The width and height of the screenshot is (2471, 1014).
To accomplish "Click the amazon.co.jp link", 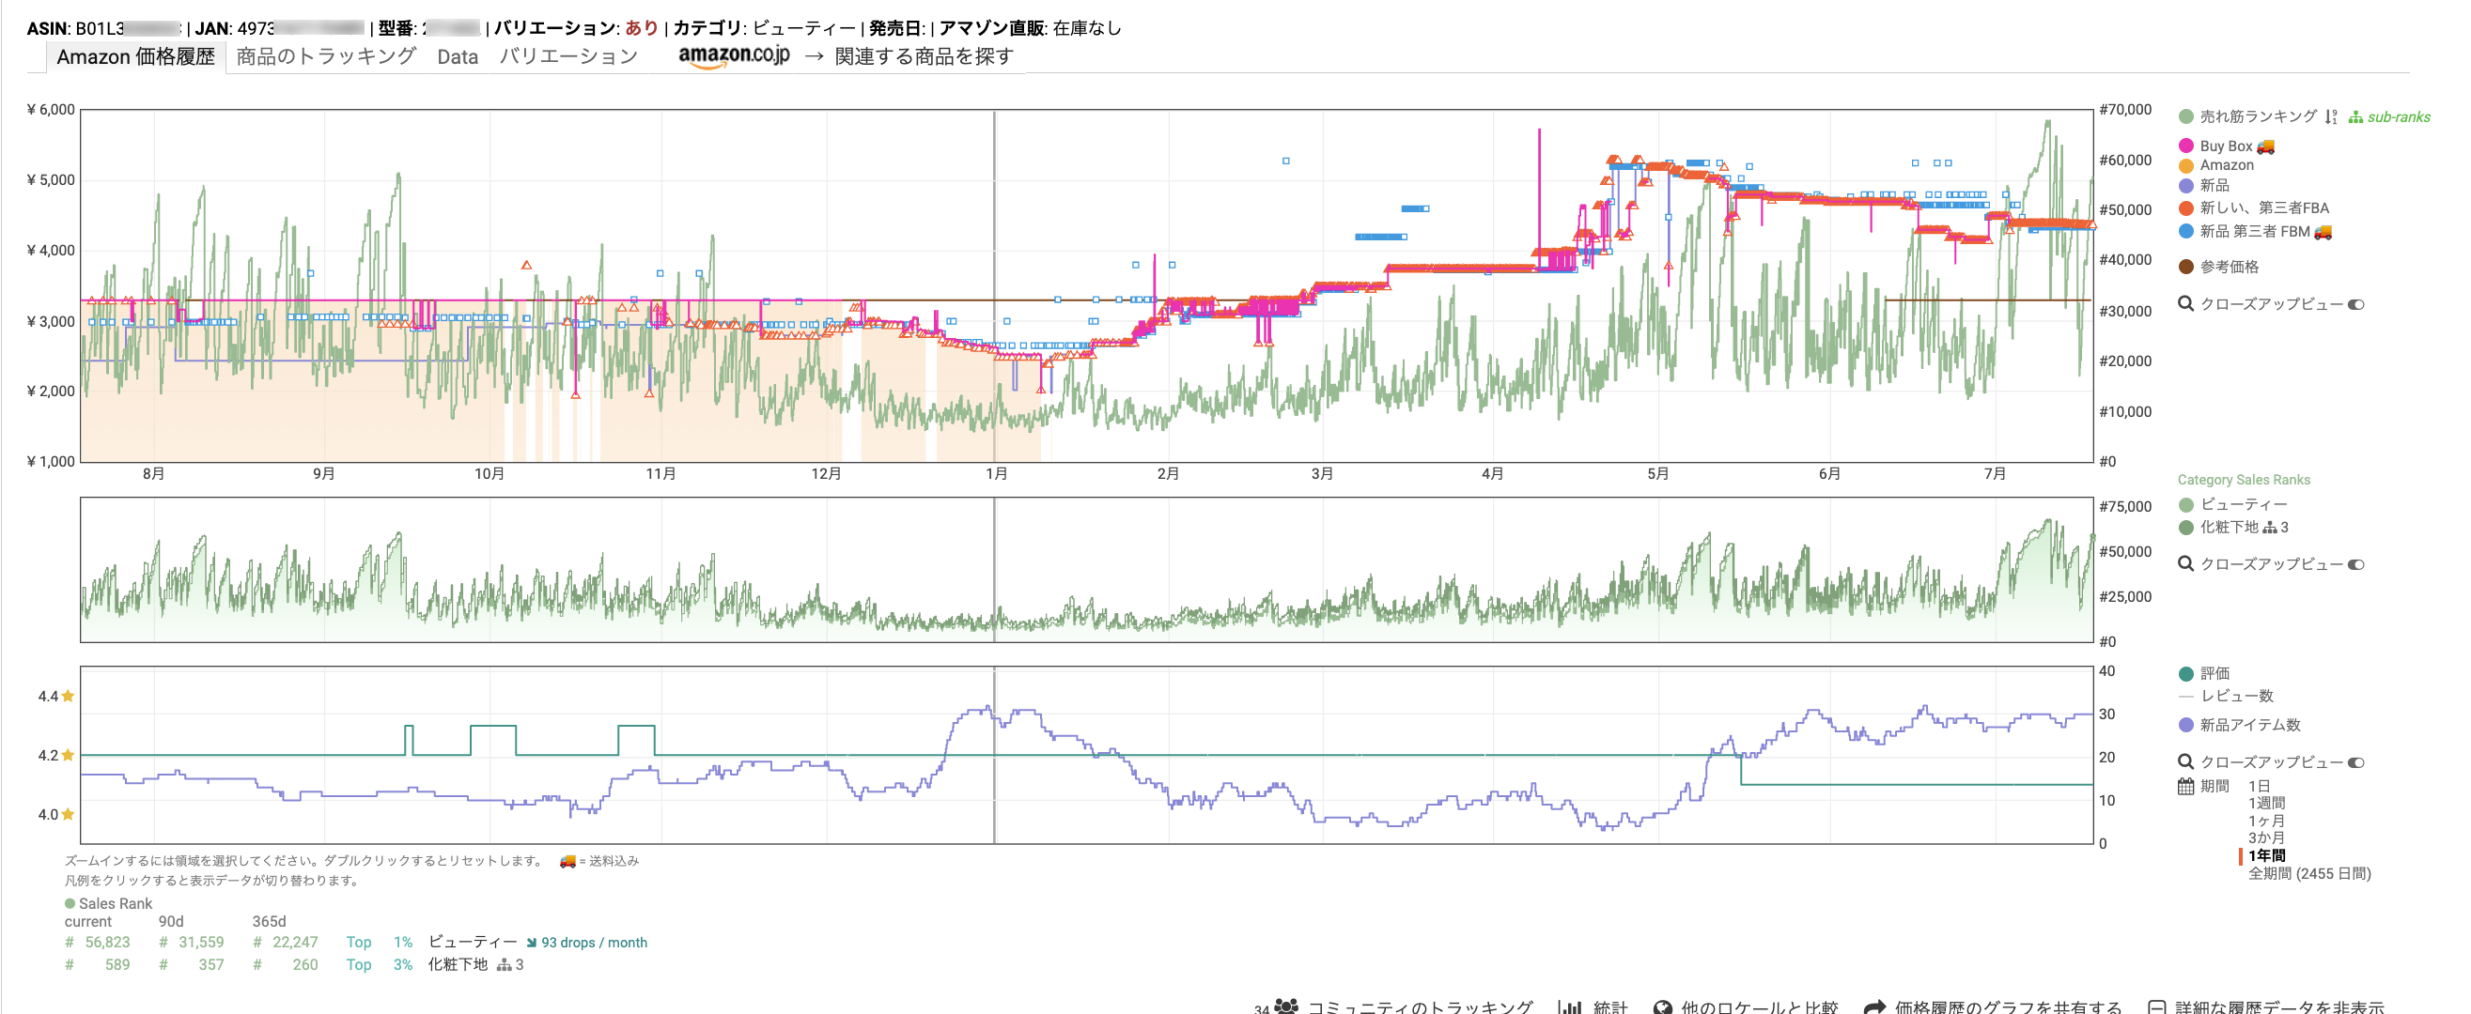I will click(734, 55).
